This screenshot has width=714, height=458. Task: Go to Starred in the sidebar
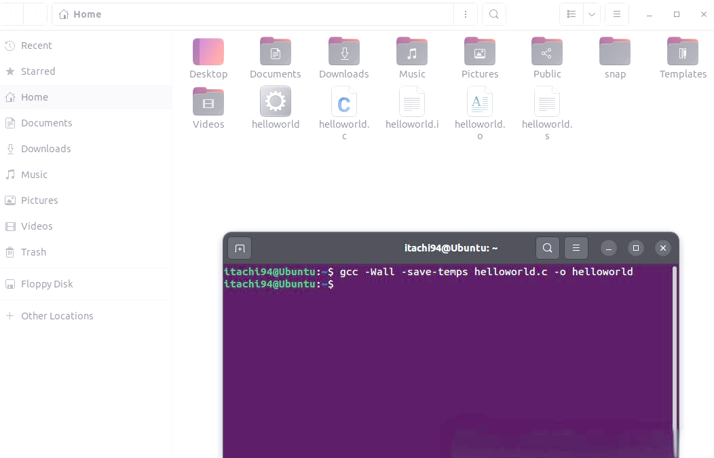pyautogui.click(x=86, y=71)
